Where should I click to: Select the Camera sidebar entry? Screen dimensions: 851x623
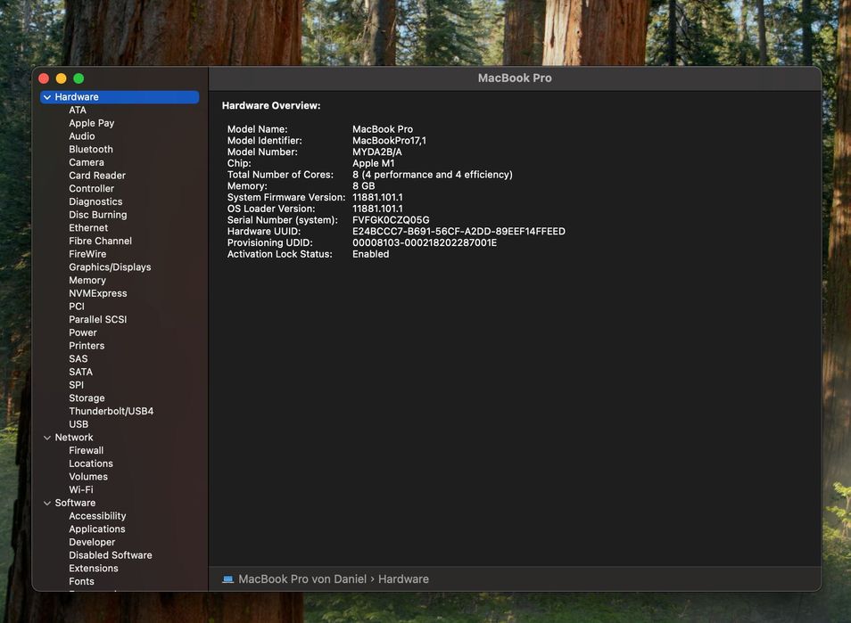(x=87, y=162)
